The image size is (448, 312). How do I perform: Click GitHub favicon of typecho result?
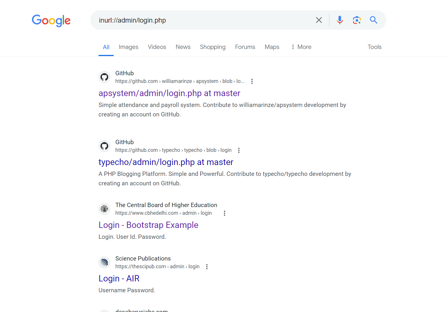click(x=105, y=146)
